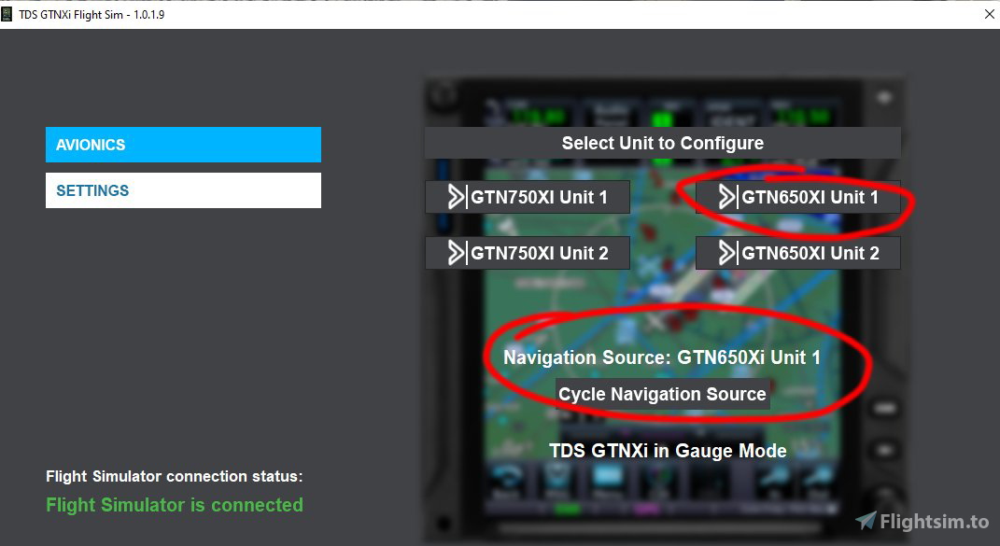
Task: Click the chevron icon on GTN650XI Unit 2
Action: click(726, 252)
